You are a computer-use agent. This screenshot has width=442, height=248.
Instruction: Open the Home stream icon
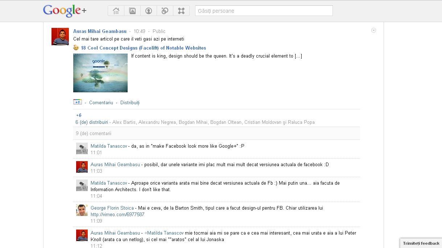pyautogui.click(x=116, y=11)
